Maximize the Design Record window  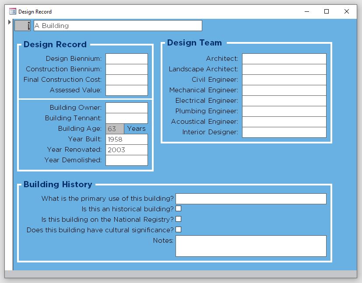[x=326, y=11]
